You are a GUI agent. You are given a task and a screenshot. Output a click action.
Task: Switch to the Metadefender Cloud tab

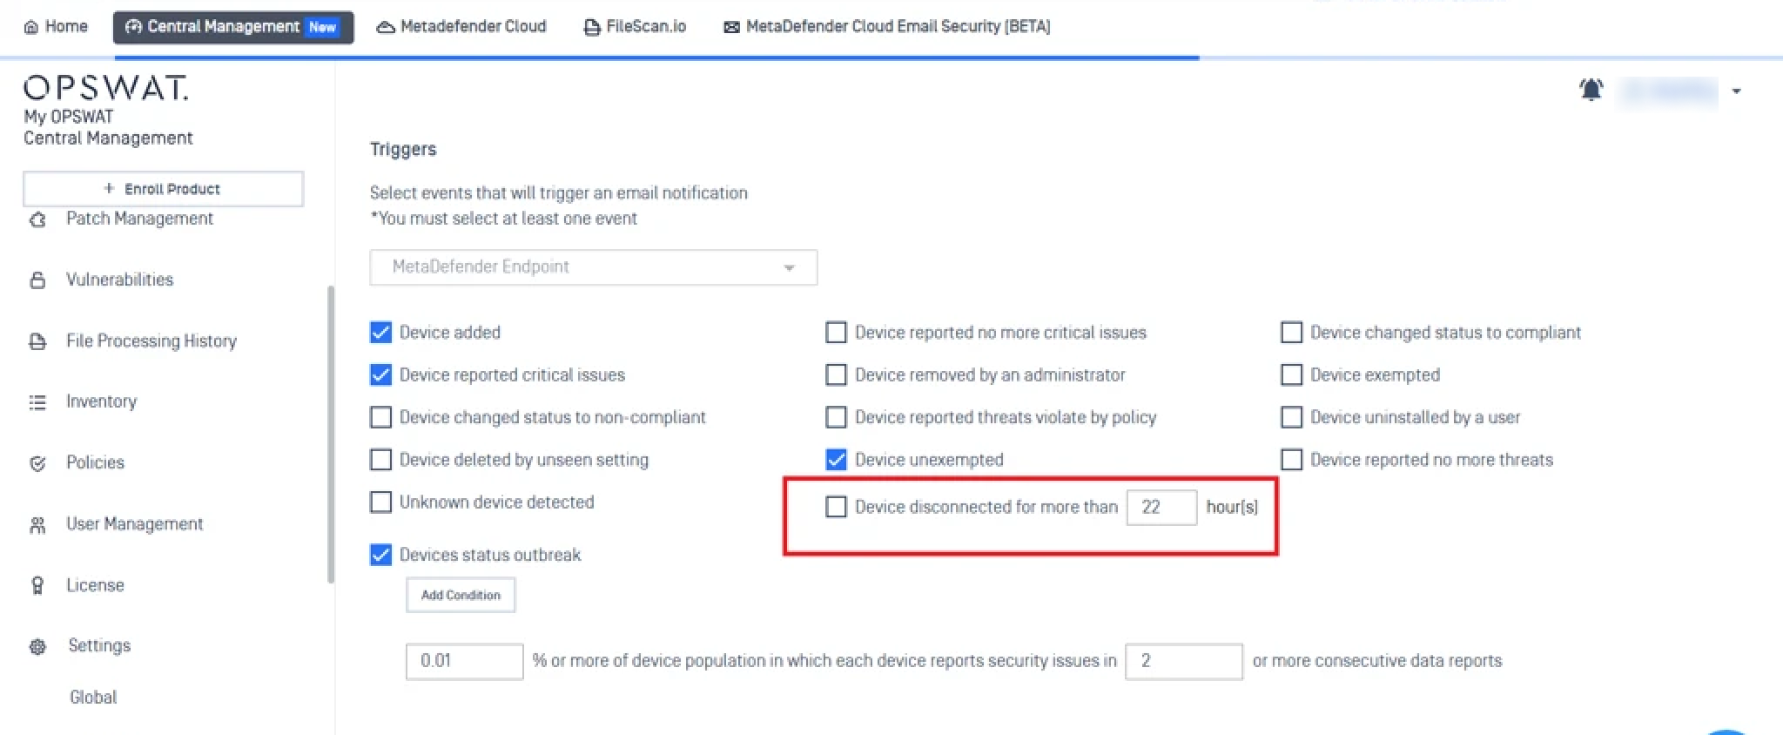(461, 27)
